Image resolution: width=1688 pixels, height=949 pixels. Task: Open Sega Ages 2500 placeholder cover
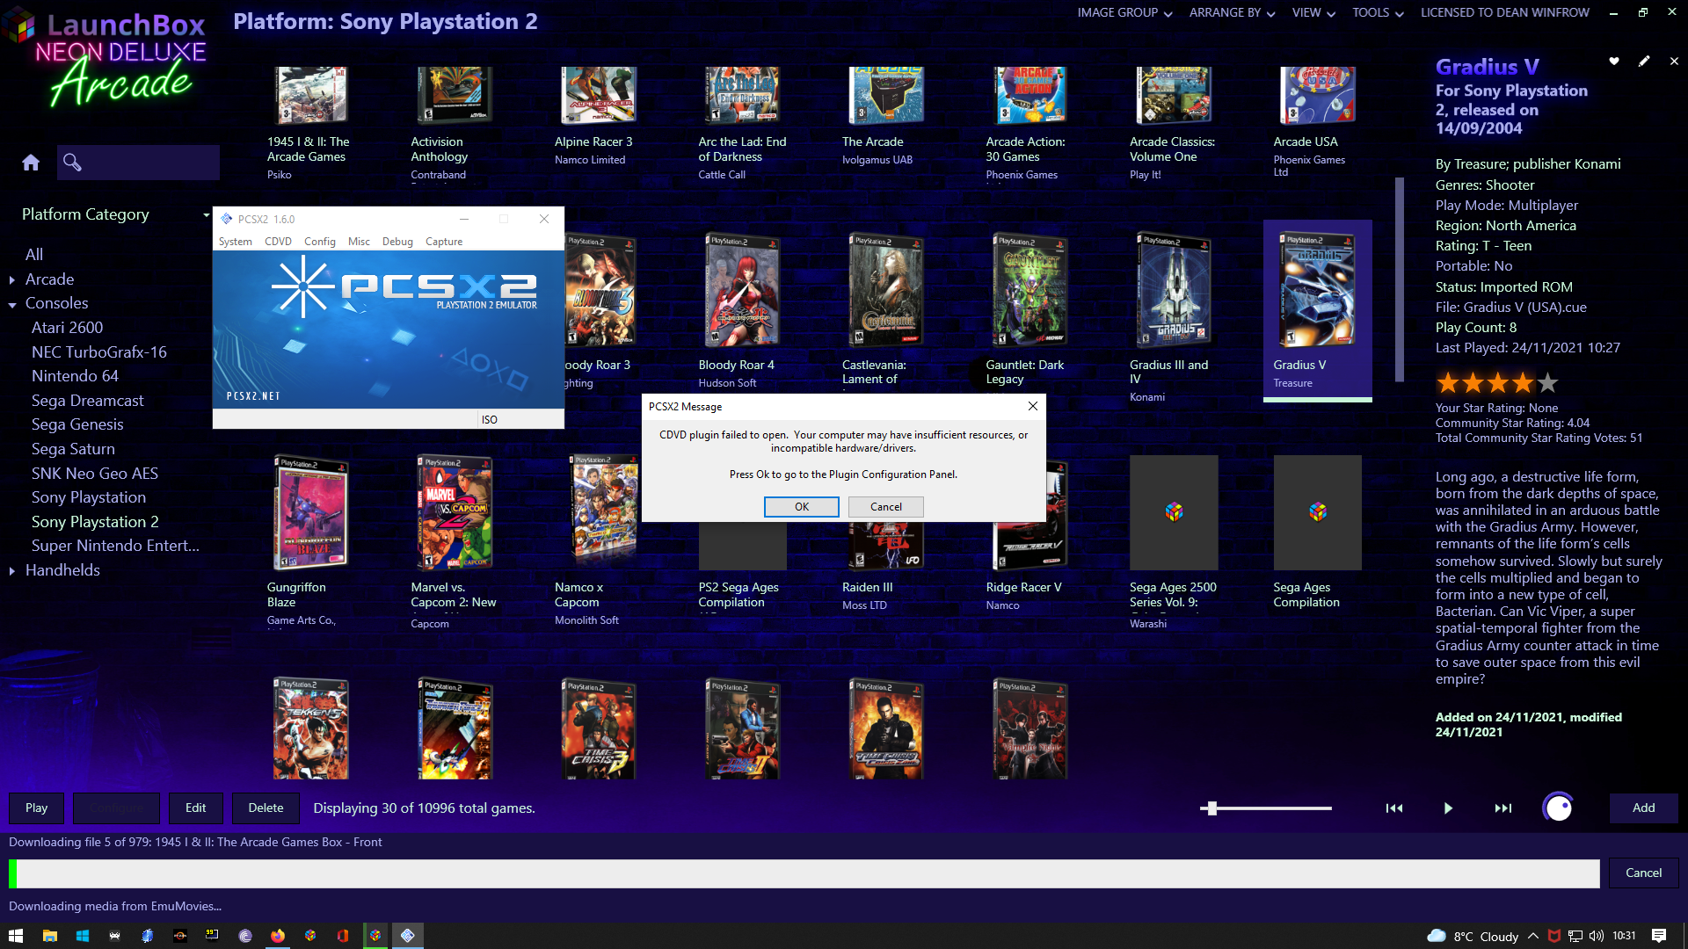point(1174,512)
